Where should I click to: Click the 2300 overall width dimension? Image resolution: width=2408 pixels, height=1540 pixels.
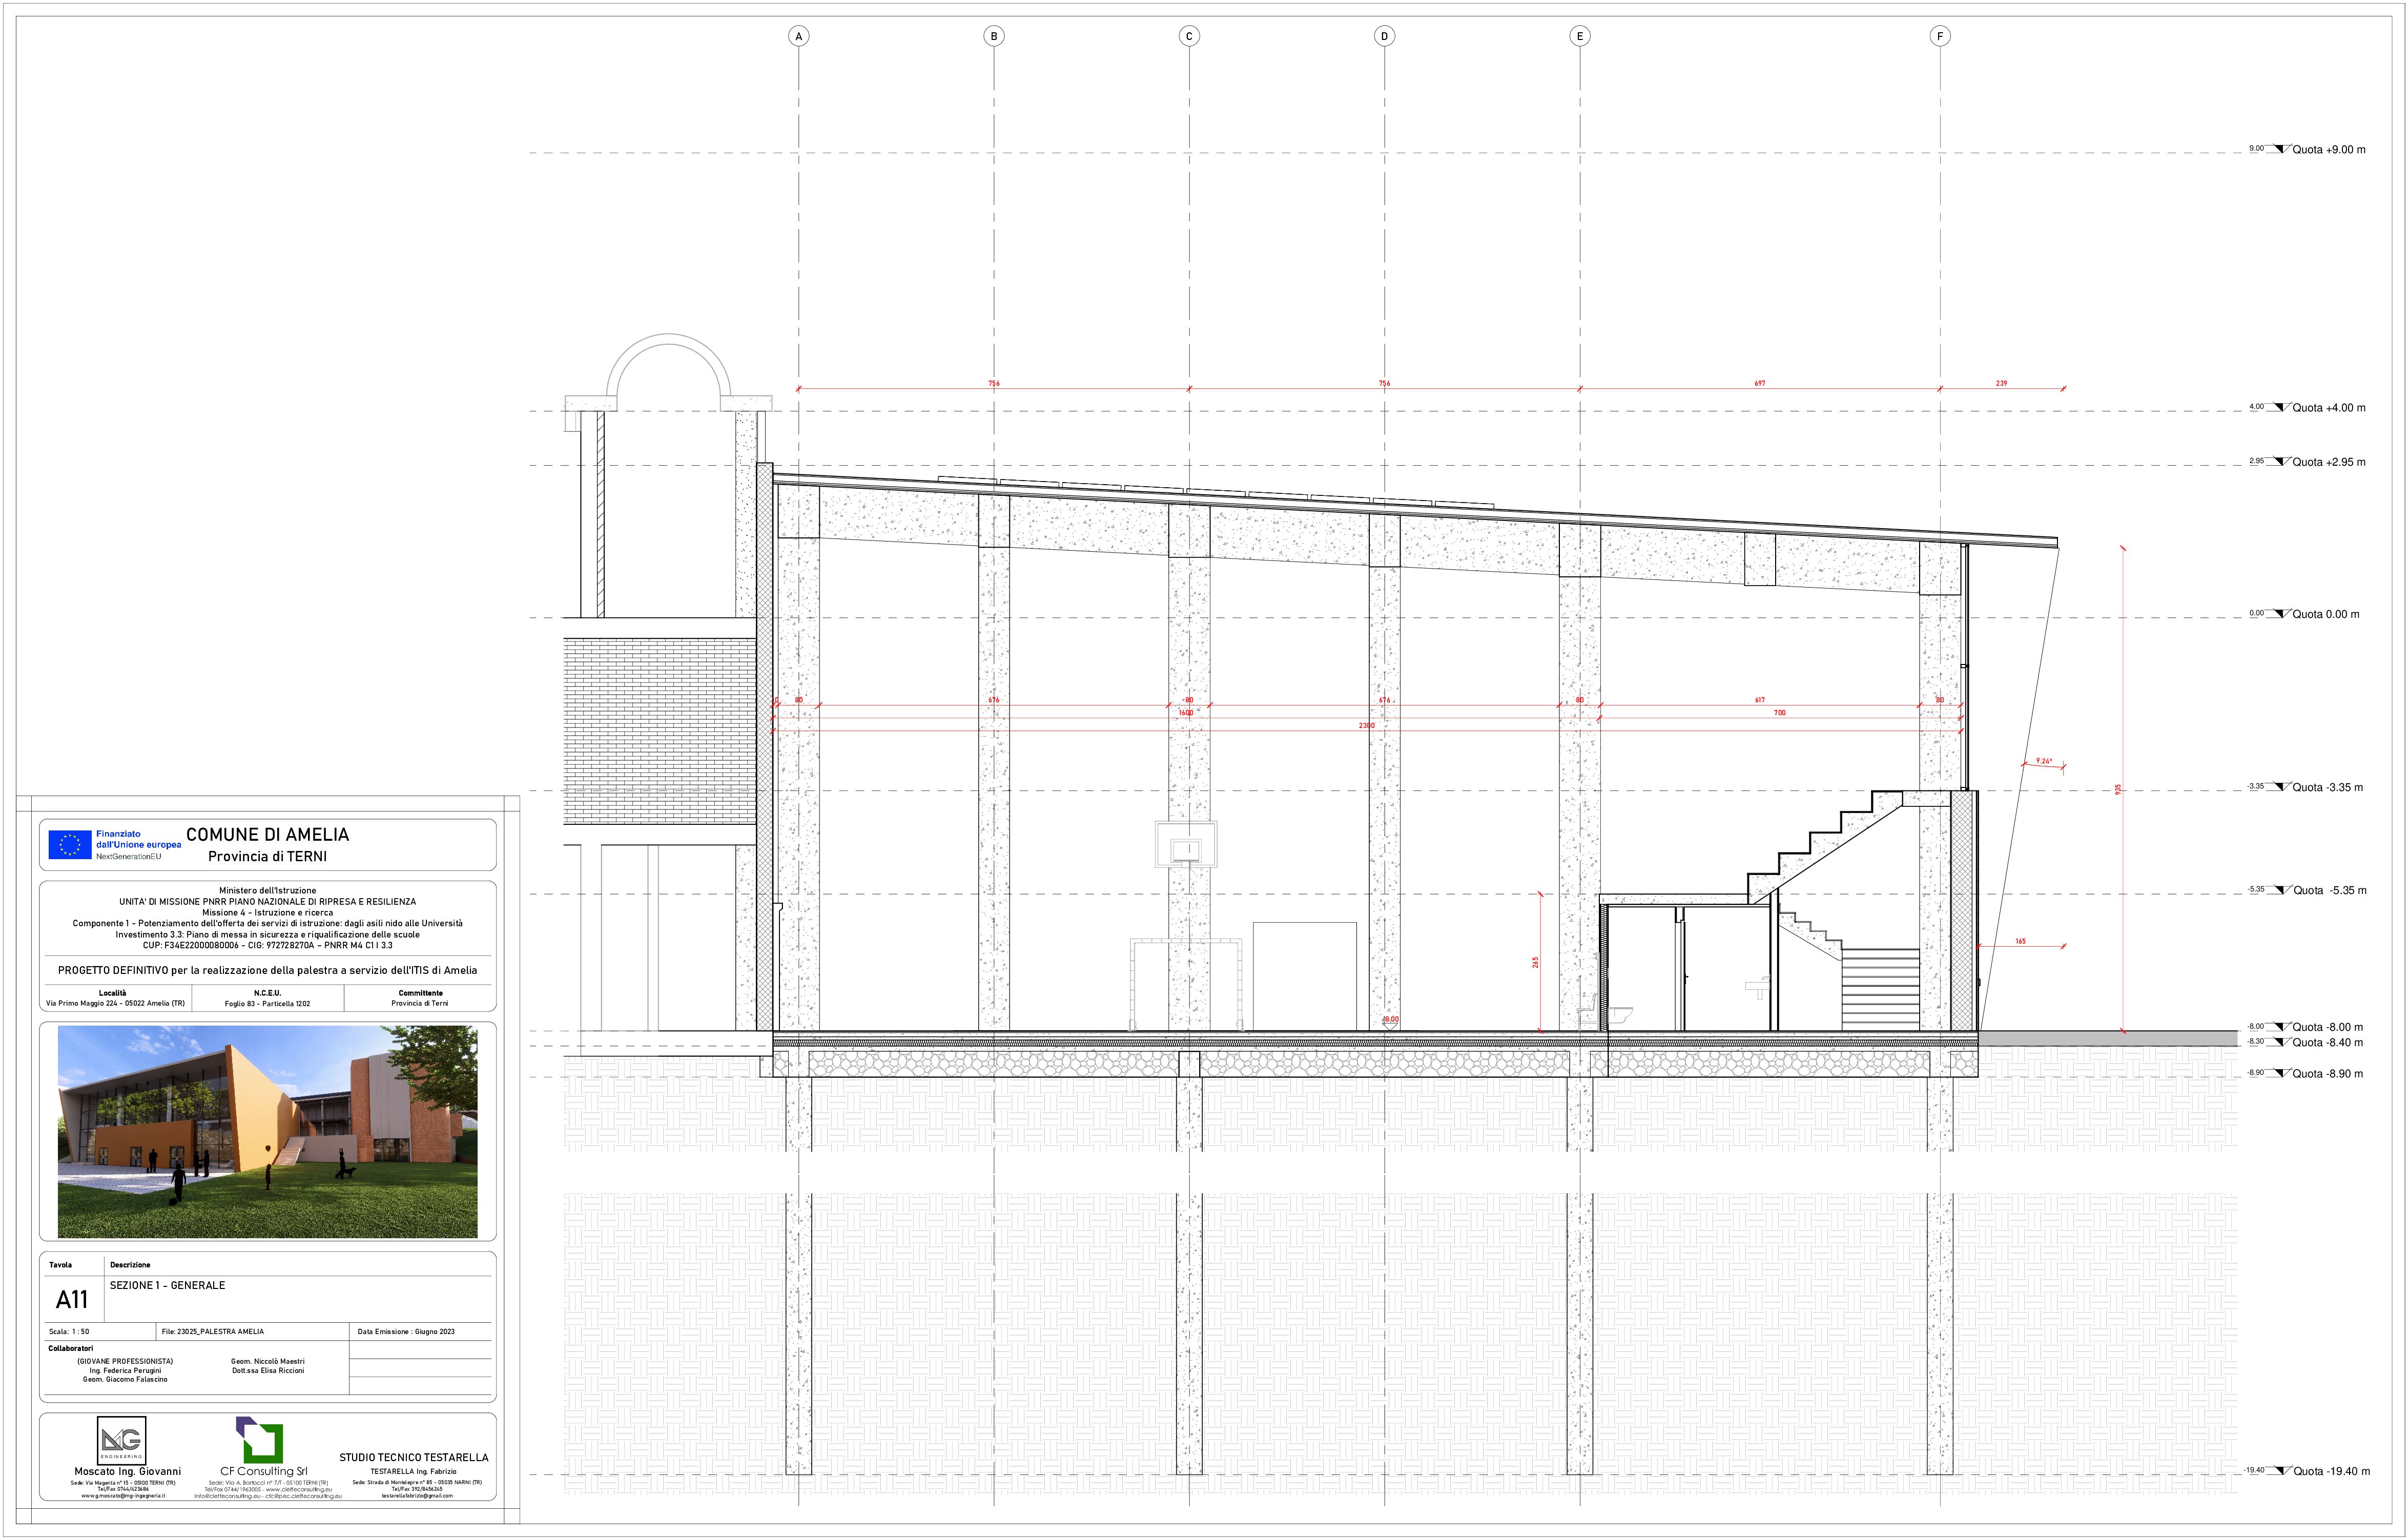1366,725
